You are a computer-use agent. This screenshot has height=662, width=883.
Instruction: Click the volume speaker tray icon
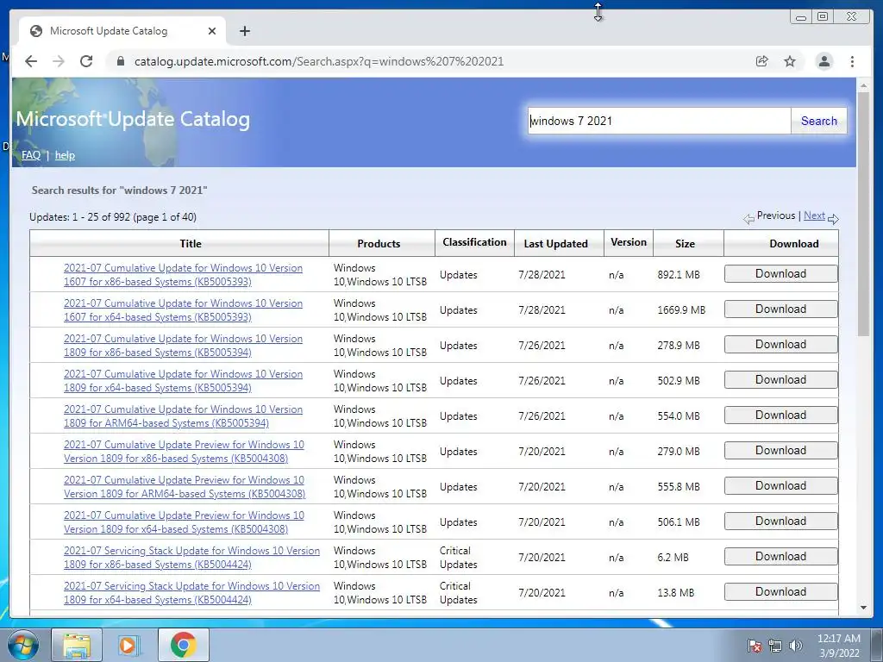click(x=795, y=646)
